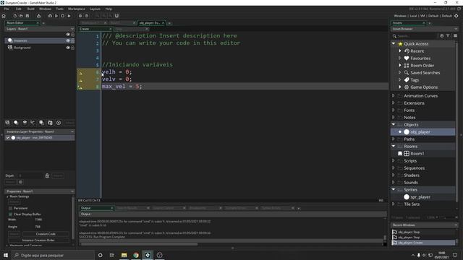Create executable with the toolbar build icon
The height and width of the screenshot is (260, 463).
click(x=38, y=16)
